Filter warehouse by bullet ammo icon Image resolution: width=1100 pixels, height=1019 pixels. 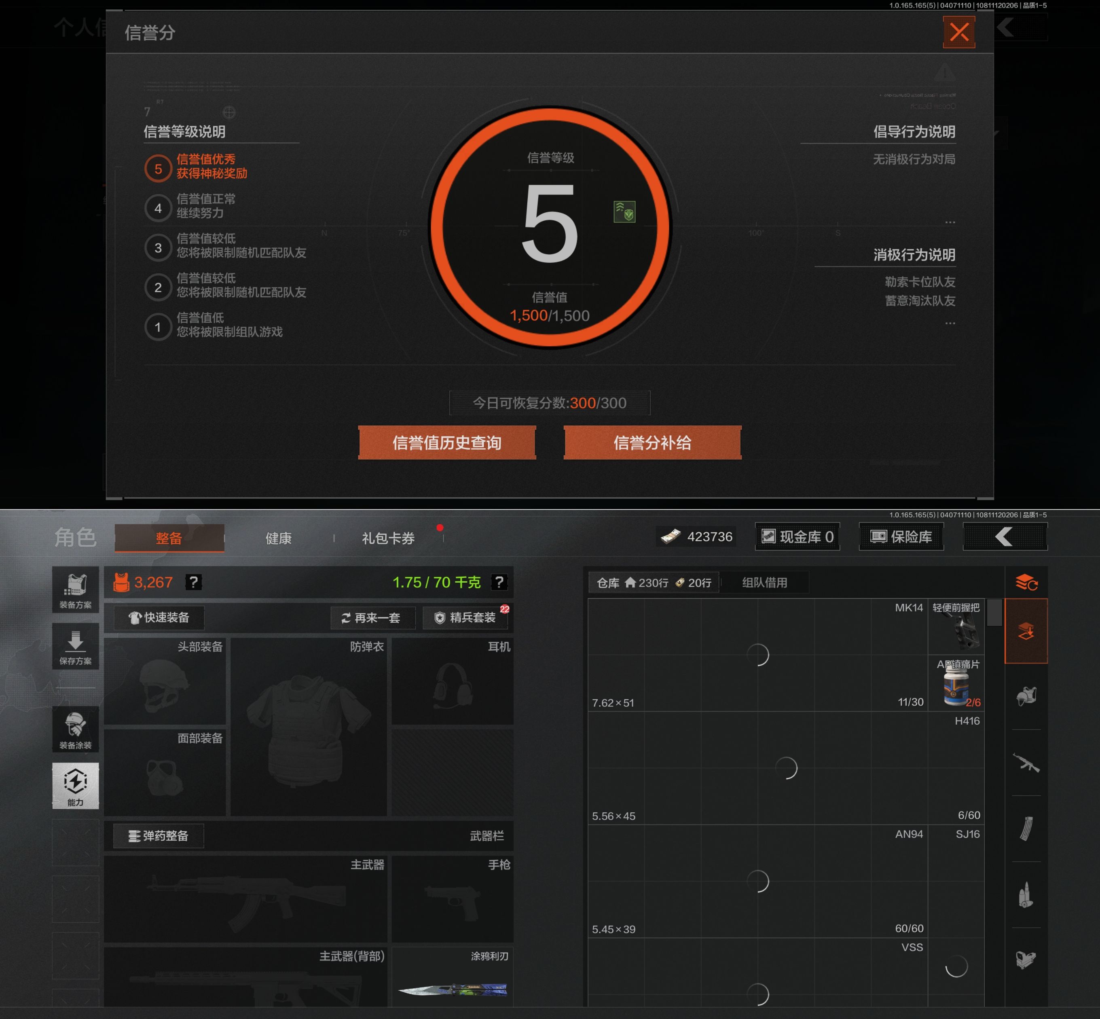[x=1026, y=894]
